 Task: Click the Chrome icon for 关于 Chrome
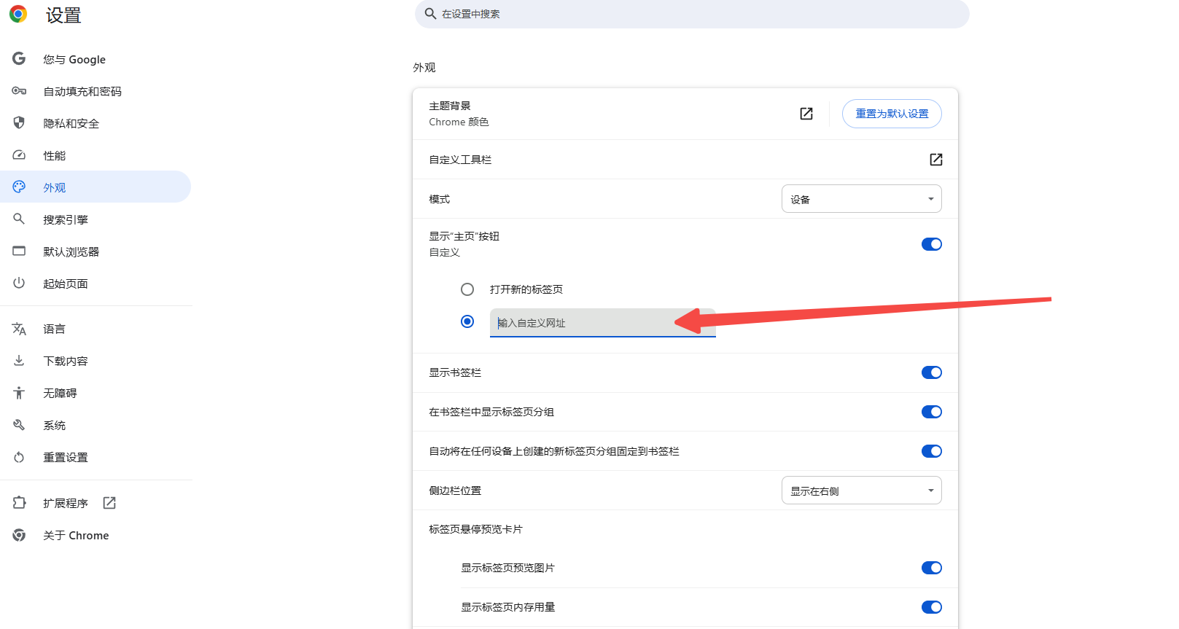coord(19,535)
